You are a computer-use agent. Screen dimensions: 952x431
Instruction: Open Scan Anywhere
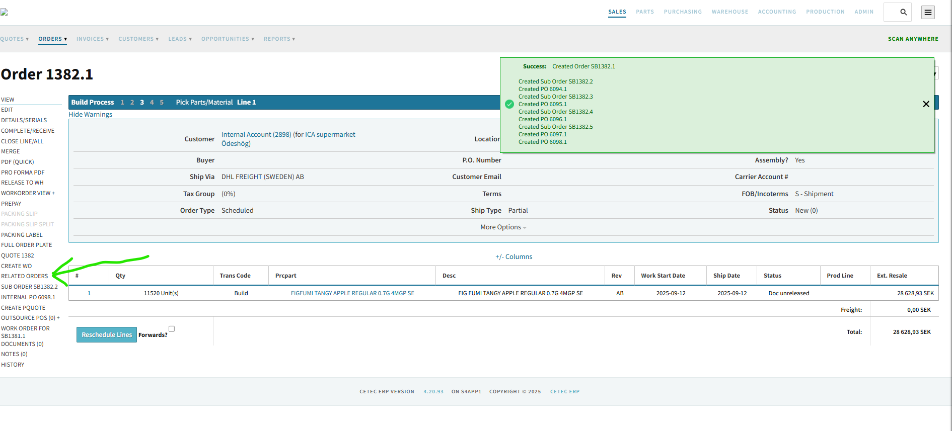[913, 39]
